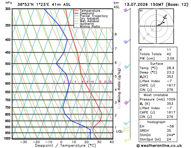This screenshot has width=191, height=148.
Task: Click the hPa unit label at top left
Action: pyautogui.click(x=9, y=3)
